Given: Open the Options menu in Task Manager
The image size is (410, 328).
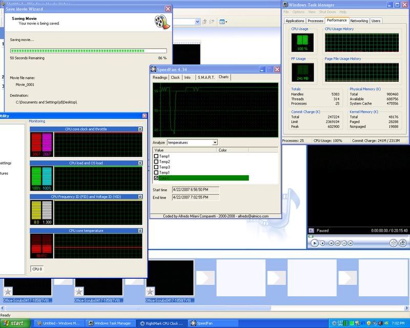Looking at the screenshot, I should tap(298, 12).
